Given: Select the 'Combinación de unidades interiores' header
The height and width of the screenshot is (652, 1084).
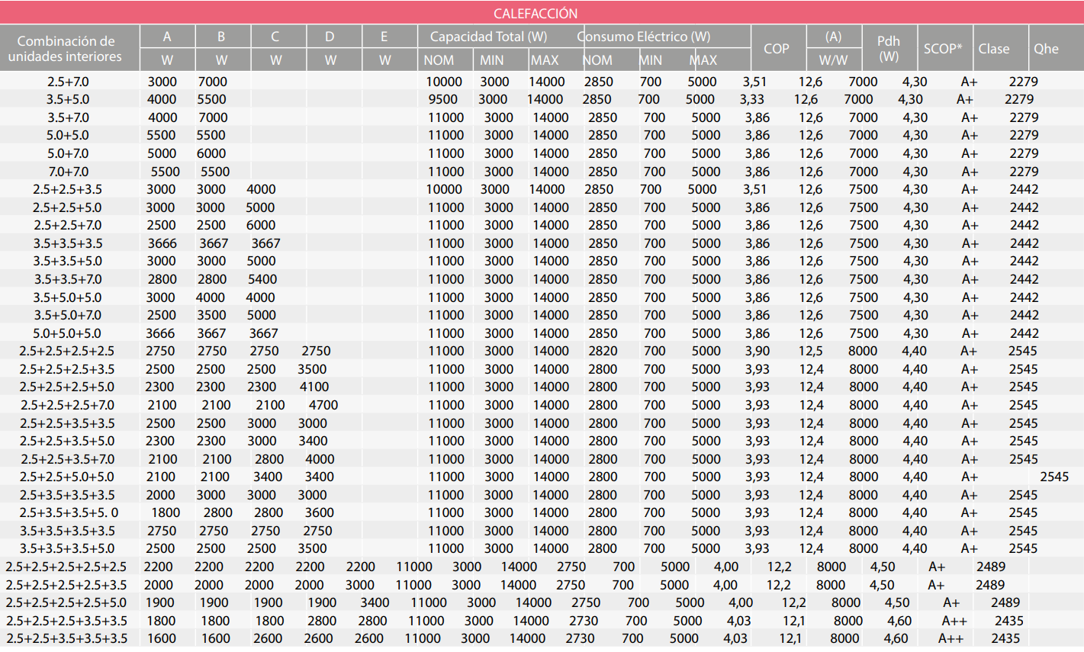Looking at the screenshot, I should (65, 49).
